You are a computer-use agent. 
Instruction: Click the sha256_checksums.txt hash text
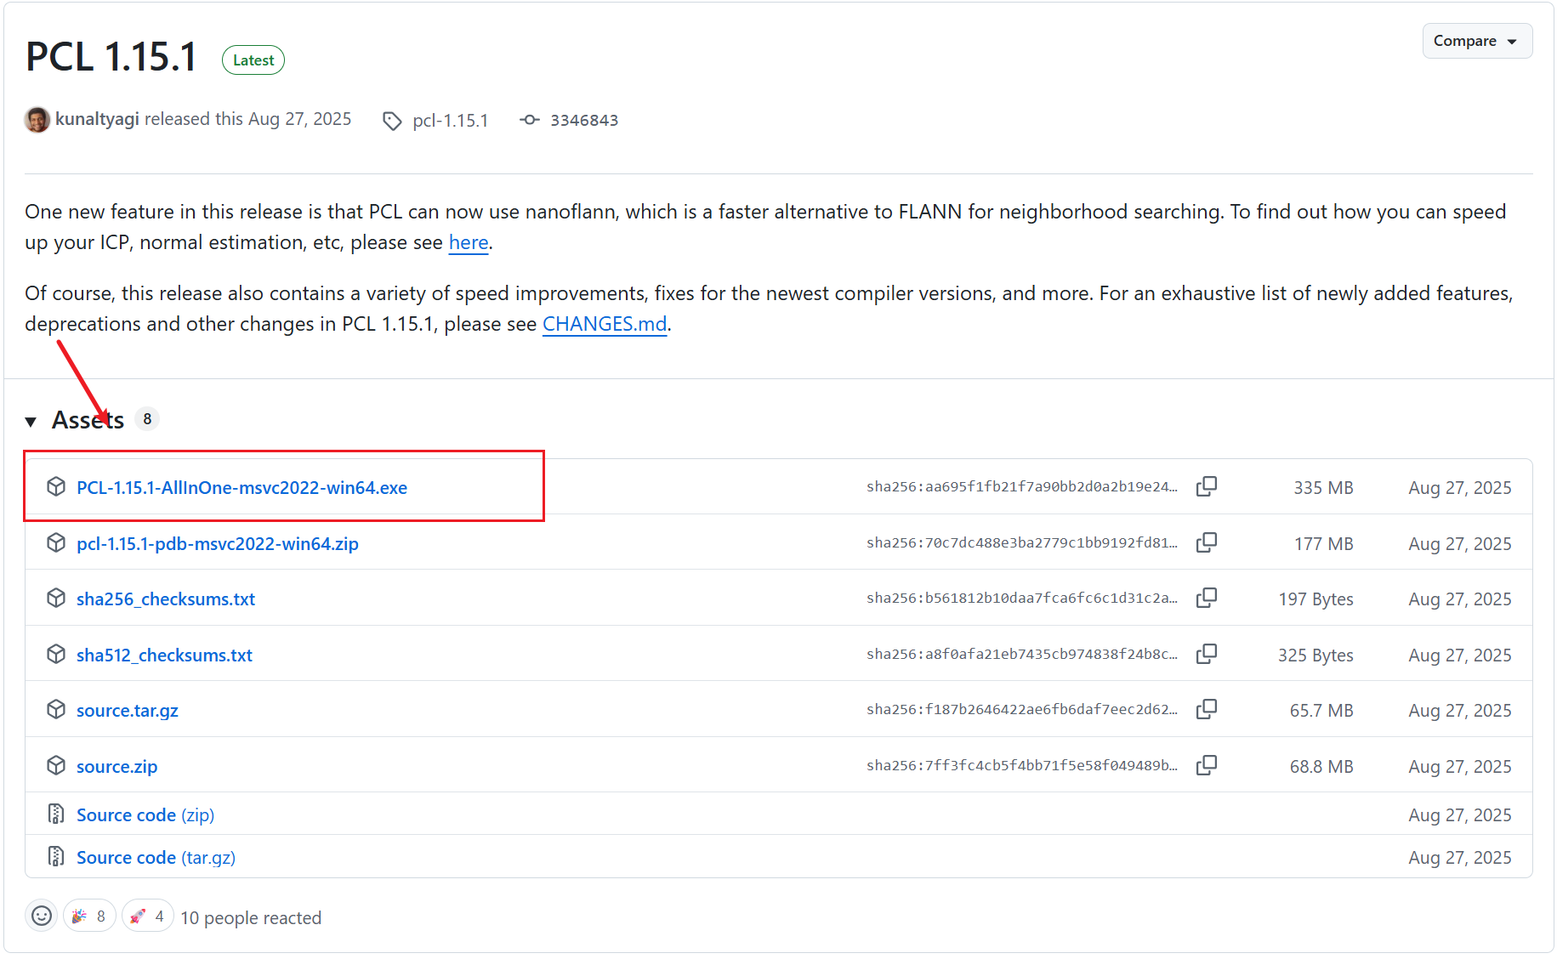[1022, 599]
